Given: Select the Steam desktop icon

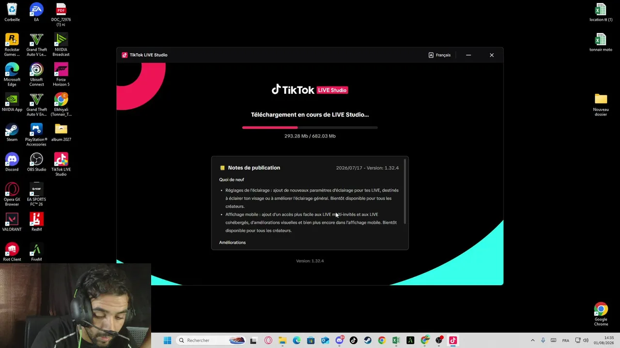Looking at the screenshot, I should click(x=12, y=132).
